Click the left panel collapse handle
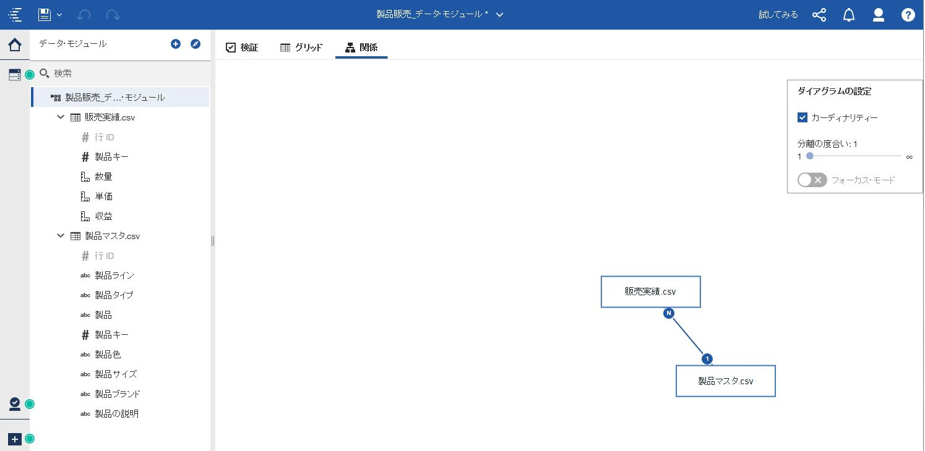 pyautogui.click(x=213, y=240)
